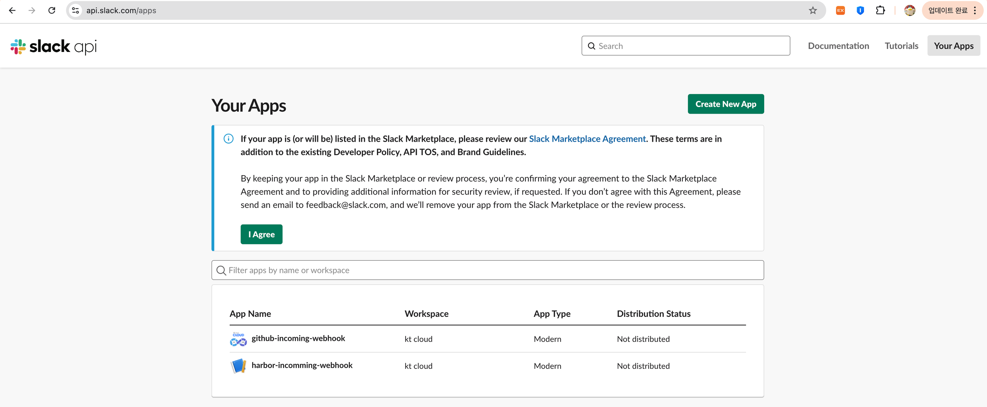
Task: Open the Bitwarden shield extension icon
Action: (860, 10)
